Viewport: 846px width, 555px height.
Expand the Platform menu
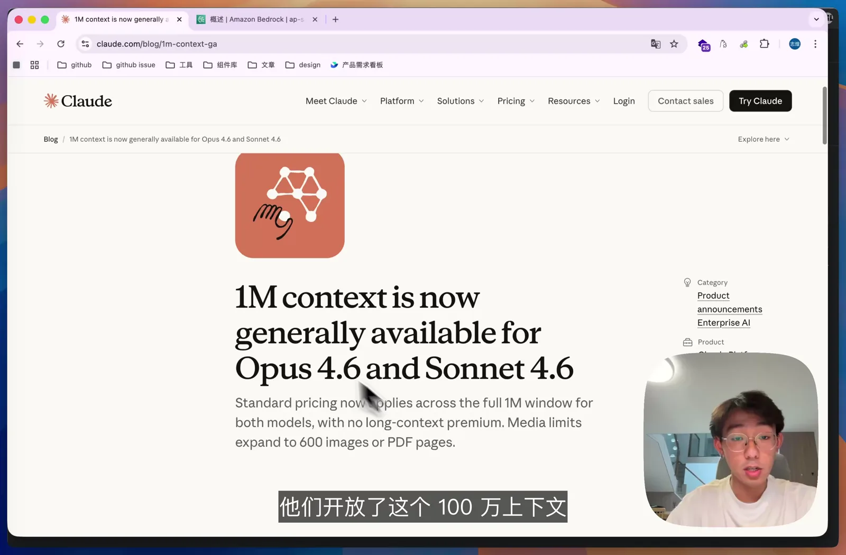(x=402, y=101)
